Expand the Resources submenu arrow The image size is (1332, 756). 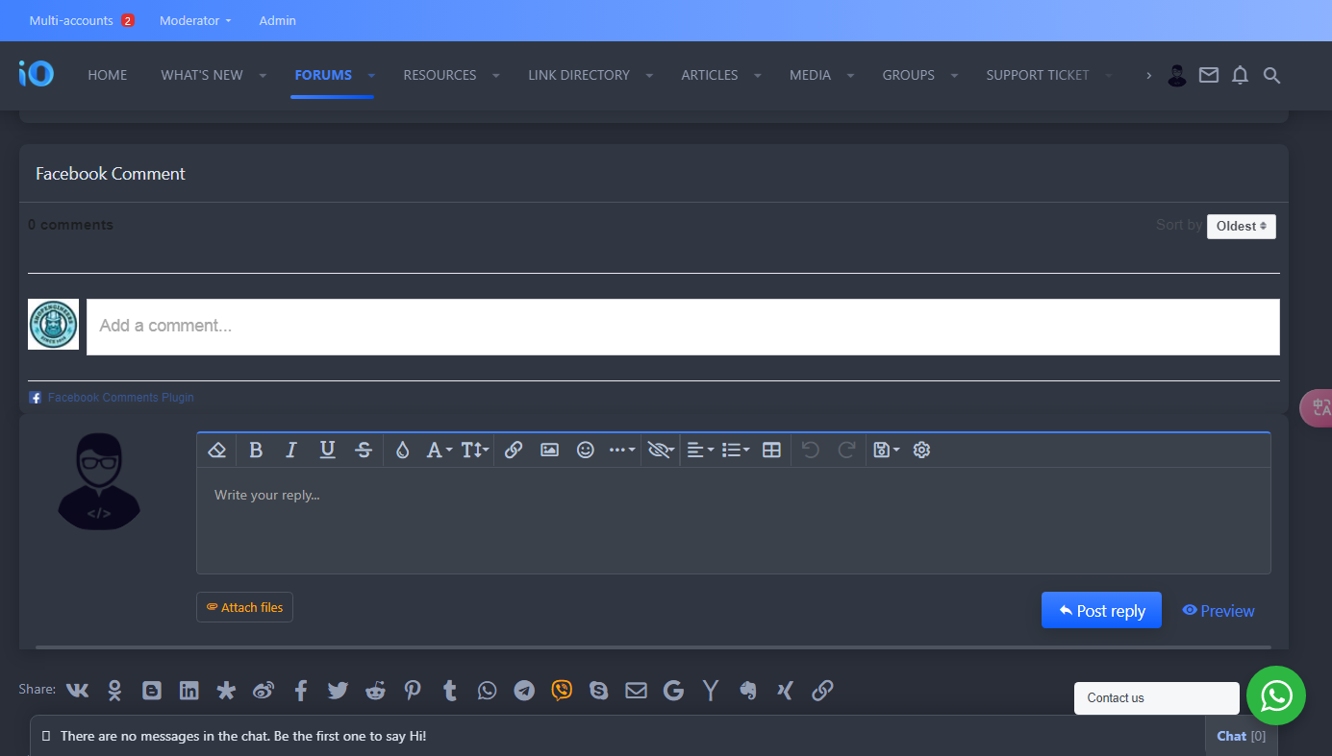tap(496, 75)
